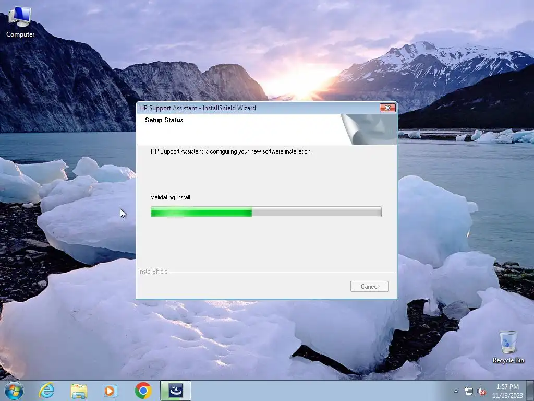Screen dimensions: 534x401
Task: Click the Show desktop strip beside the clock
Action: 531,391
